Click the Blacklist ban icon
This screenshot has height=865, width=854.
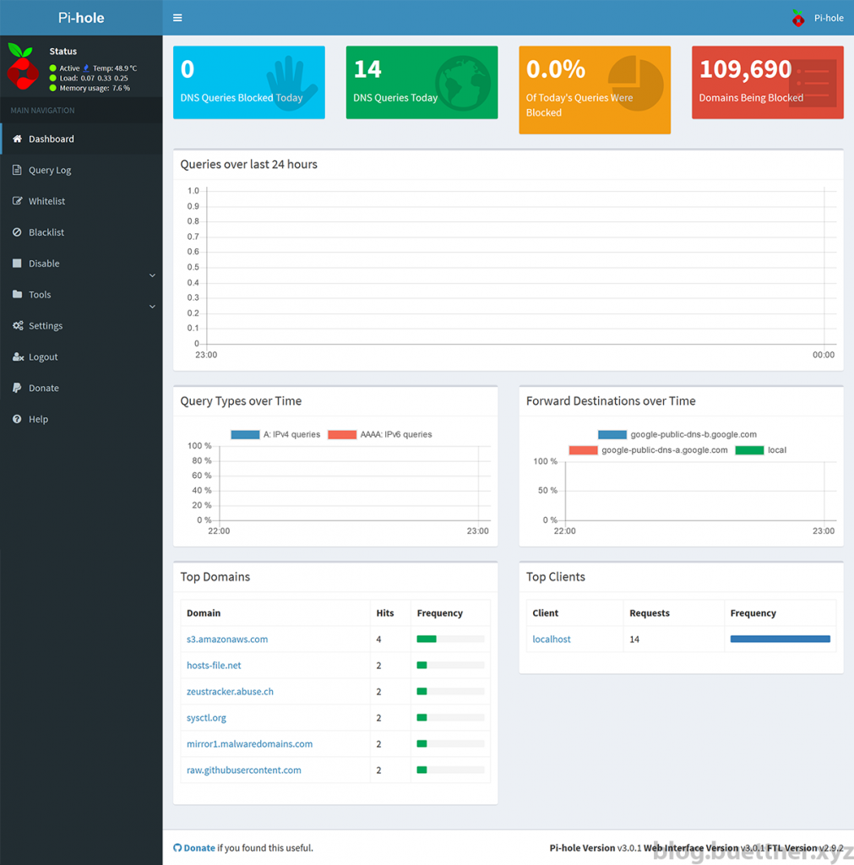click(17, 232)
